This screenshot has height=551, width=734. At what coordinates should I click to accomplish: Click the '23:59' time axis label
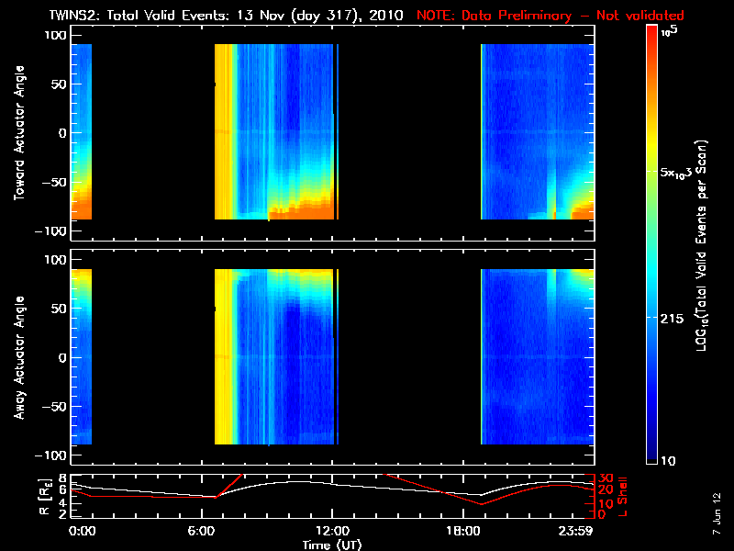coord(576,531)
